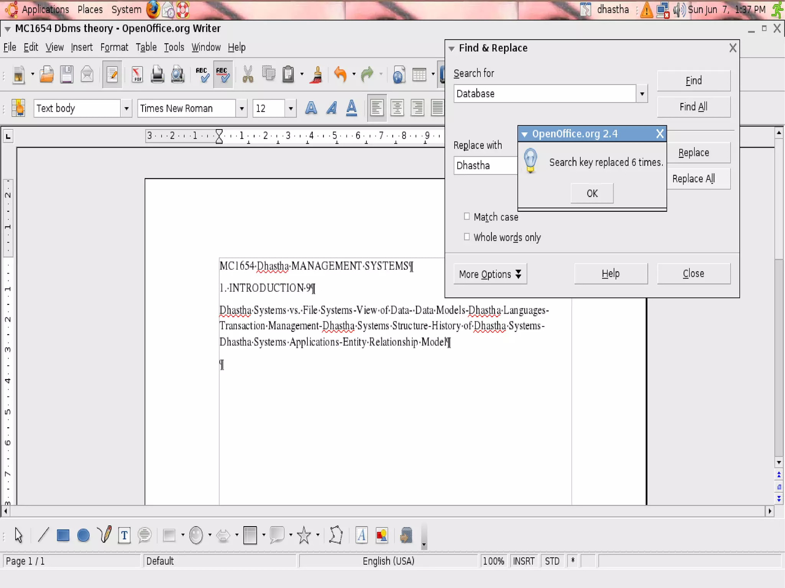Click the New document icon
785x588 pixels.
click(x=18, y=74)
